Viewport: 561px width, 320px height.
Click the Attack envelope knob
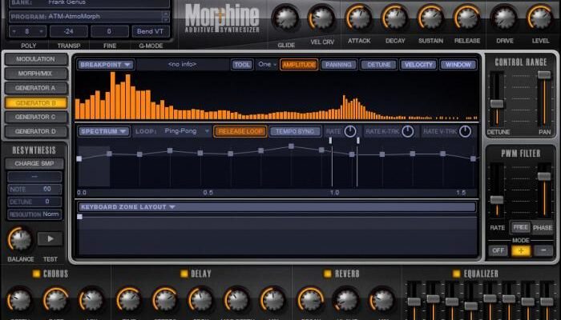tap(358, 17)
